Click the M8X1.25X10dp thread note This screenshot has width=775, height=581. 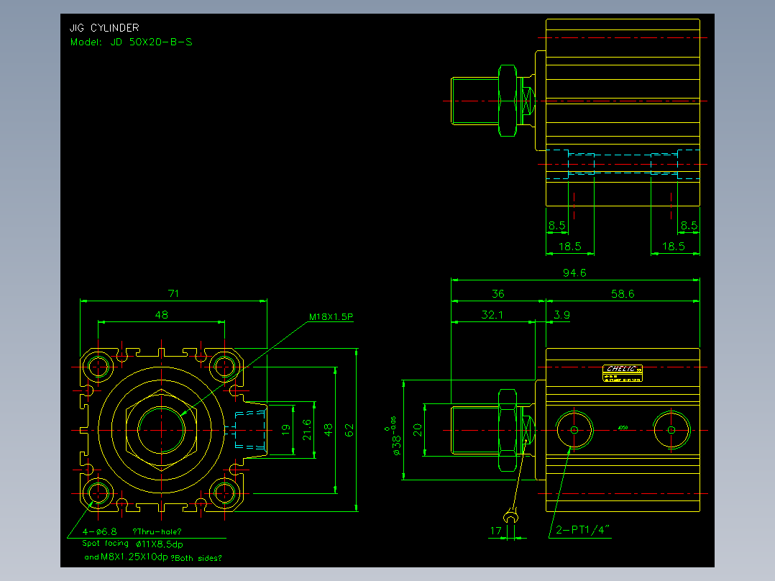(x=134, y=557)
